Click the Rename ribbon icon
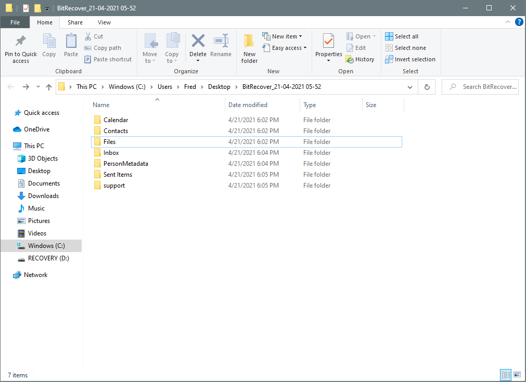The image size is (526, 382). [x=221, y=41]
